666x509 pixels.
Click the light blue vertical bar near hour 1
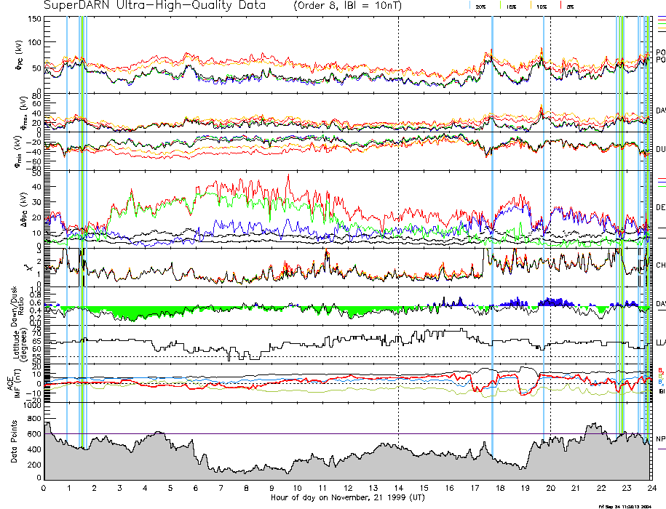pos(67,218)
